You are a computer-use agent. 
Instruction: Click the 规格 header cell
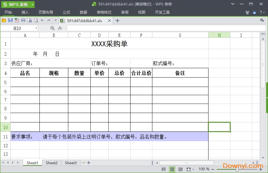54,73
